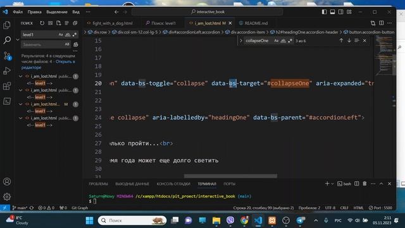Screen dimensions: 405x228
Task: Open the Source Control view
Action: [7, 56]
